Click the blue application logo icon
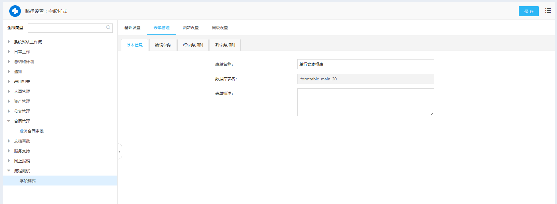This screenshot has width=557, height=204. click(15, 11)
